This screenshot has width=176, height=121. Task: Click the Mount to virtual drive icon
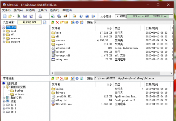[x=59, y=16]
